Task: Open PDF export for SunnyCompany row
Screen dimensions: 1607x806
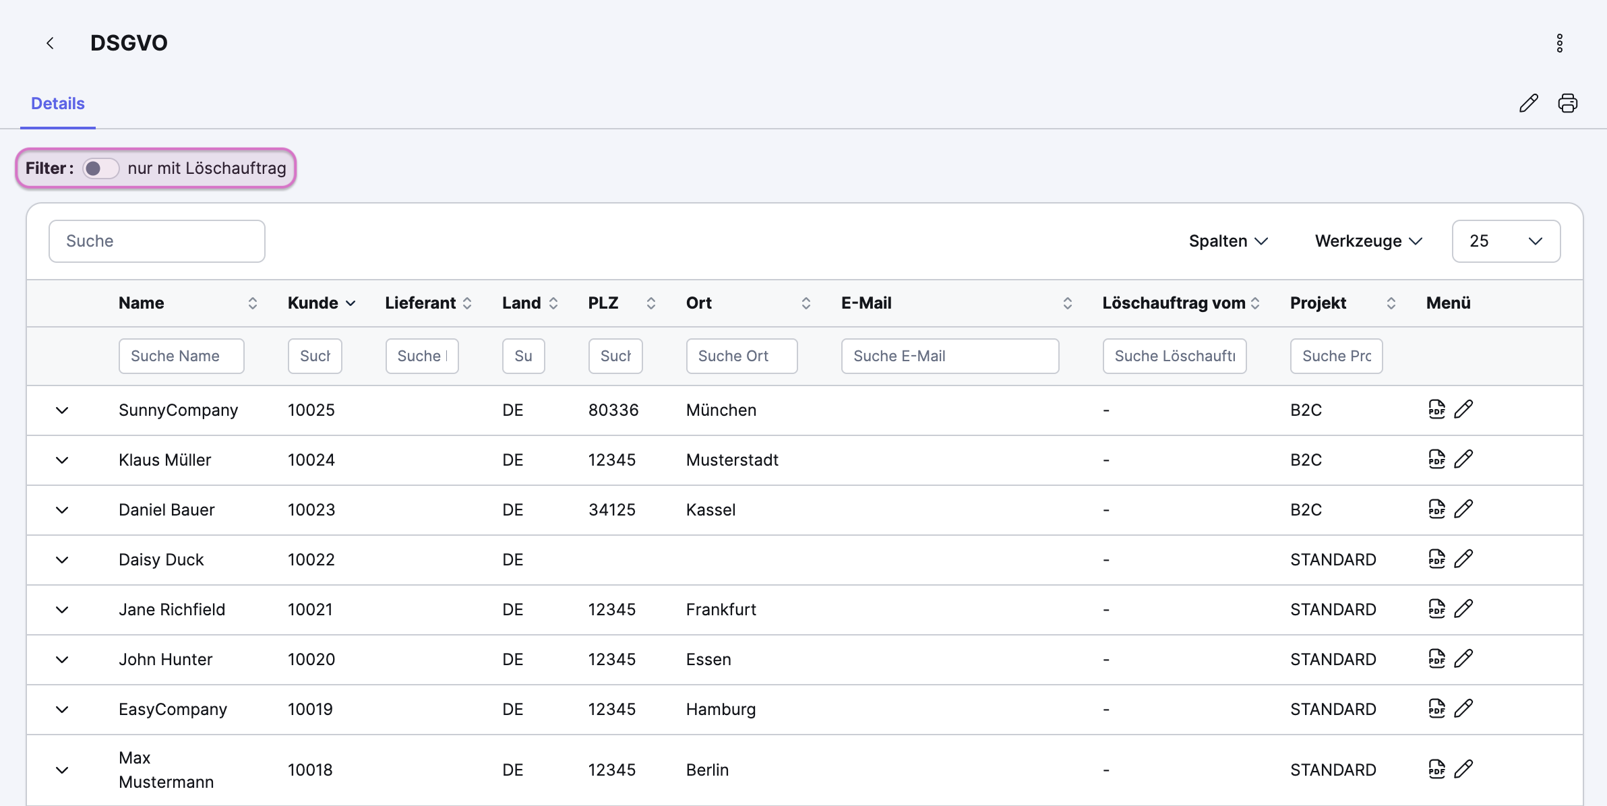Action: (1436, 409)
